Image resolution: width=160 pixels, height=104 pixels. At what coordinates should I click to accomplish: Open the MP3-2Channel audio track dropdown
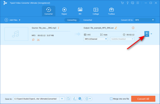[96, 39]
